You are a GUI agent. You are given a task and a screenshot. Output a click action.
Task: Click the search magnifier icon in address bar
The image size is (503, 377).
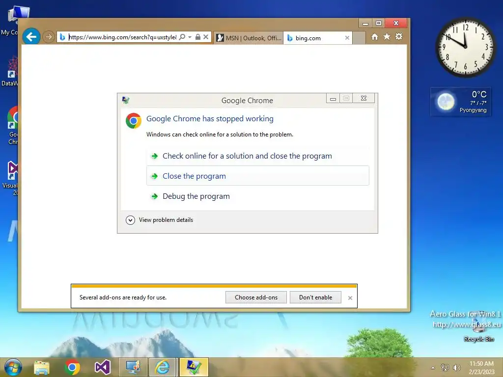(x=182, y=37)
